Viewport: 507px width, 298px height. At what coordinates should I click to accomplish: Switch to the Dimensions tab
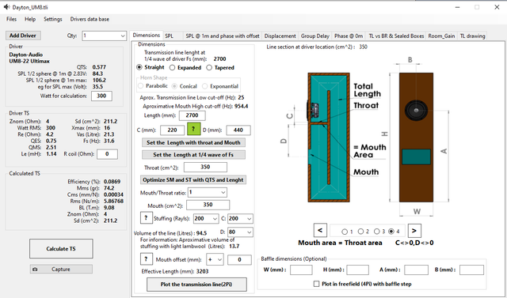147,35
